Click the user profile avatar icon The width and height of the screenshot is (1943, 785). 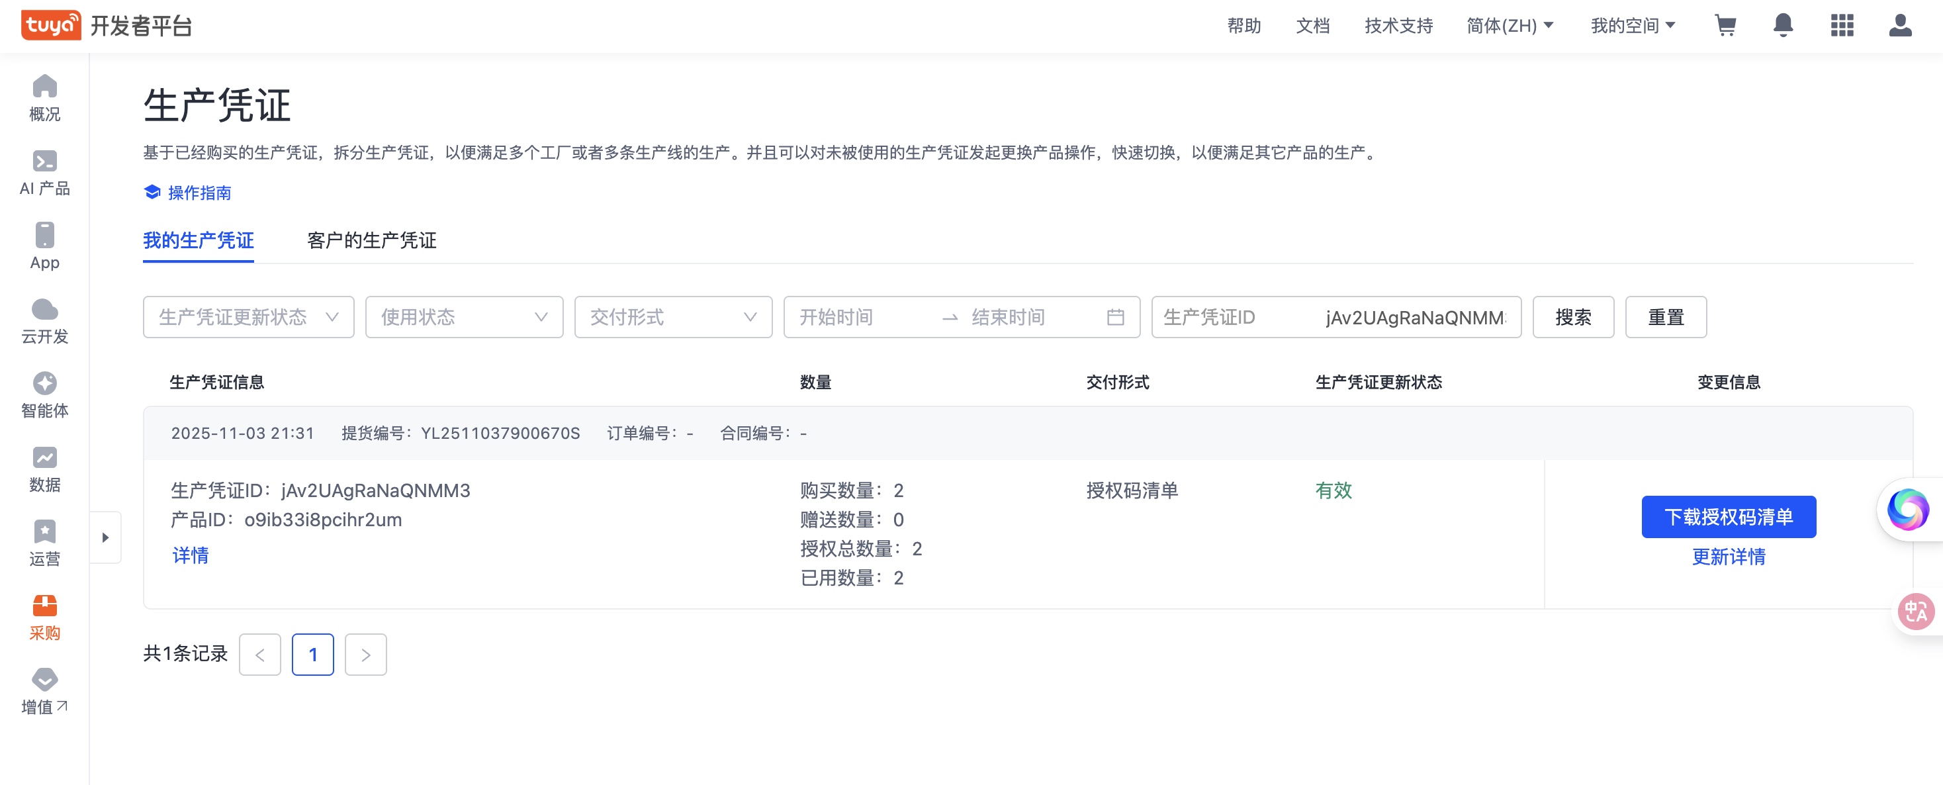[x=1899, y=26]
